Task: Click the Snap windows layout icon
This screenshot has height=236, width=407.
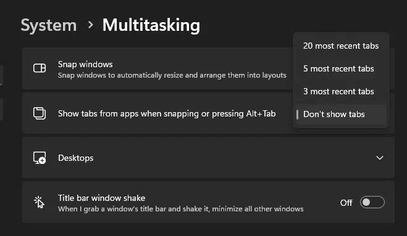Action: point(40,68)
